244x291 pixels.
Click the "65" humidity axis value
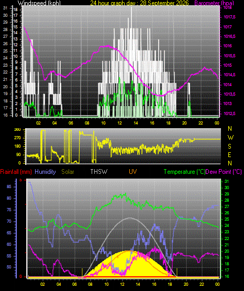click(9, 233)
